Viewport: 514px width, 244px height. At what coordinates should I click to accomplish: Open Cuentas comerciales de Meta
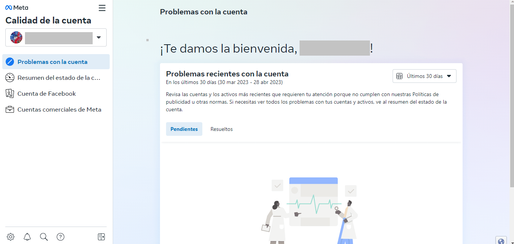(x=59, y=109)
